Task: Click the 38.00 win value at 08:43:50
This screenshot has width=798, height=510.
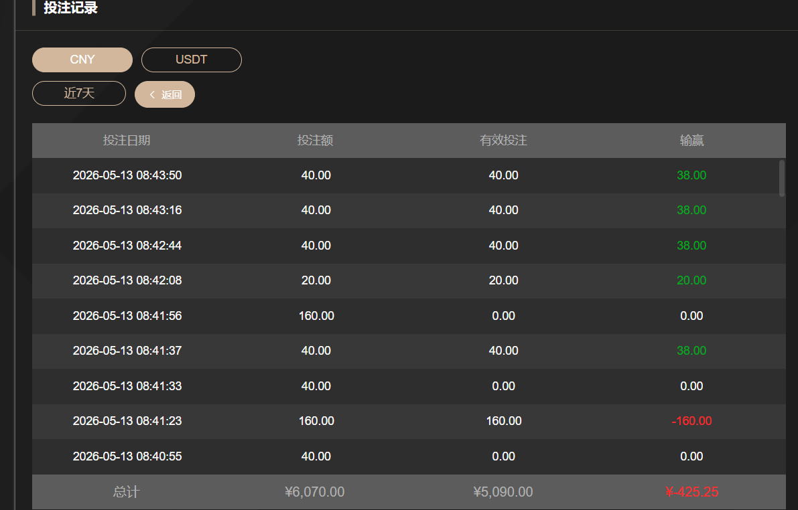Action: pyautogui.click(x=691, y=175)
